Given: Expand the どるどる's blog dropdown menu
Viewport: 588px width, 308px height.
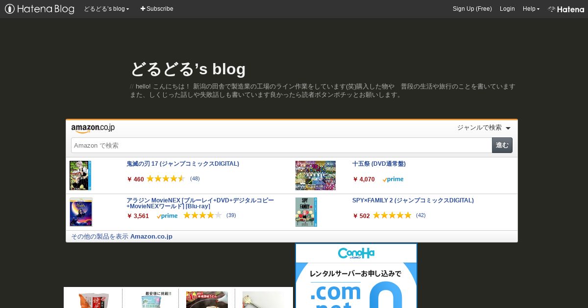Looking at the screenshot, I should (x=106, y=9).
